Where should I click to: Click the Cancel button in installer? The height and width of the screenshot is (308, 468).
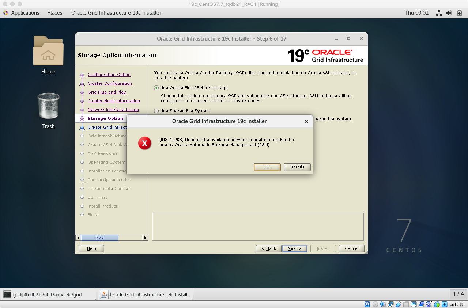(351, 248)
